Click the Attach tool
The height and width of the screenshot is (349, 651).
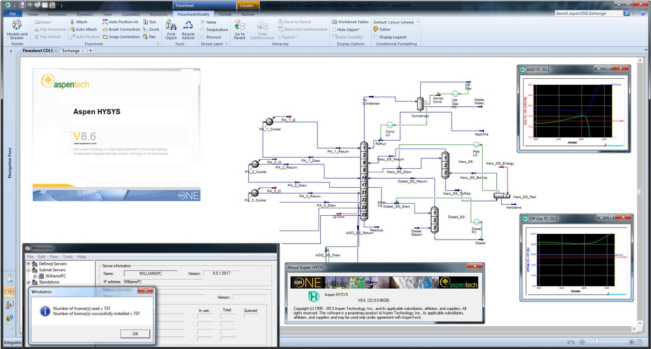click(79, 22)
